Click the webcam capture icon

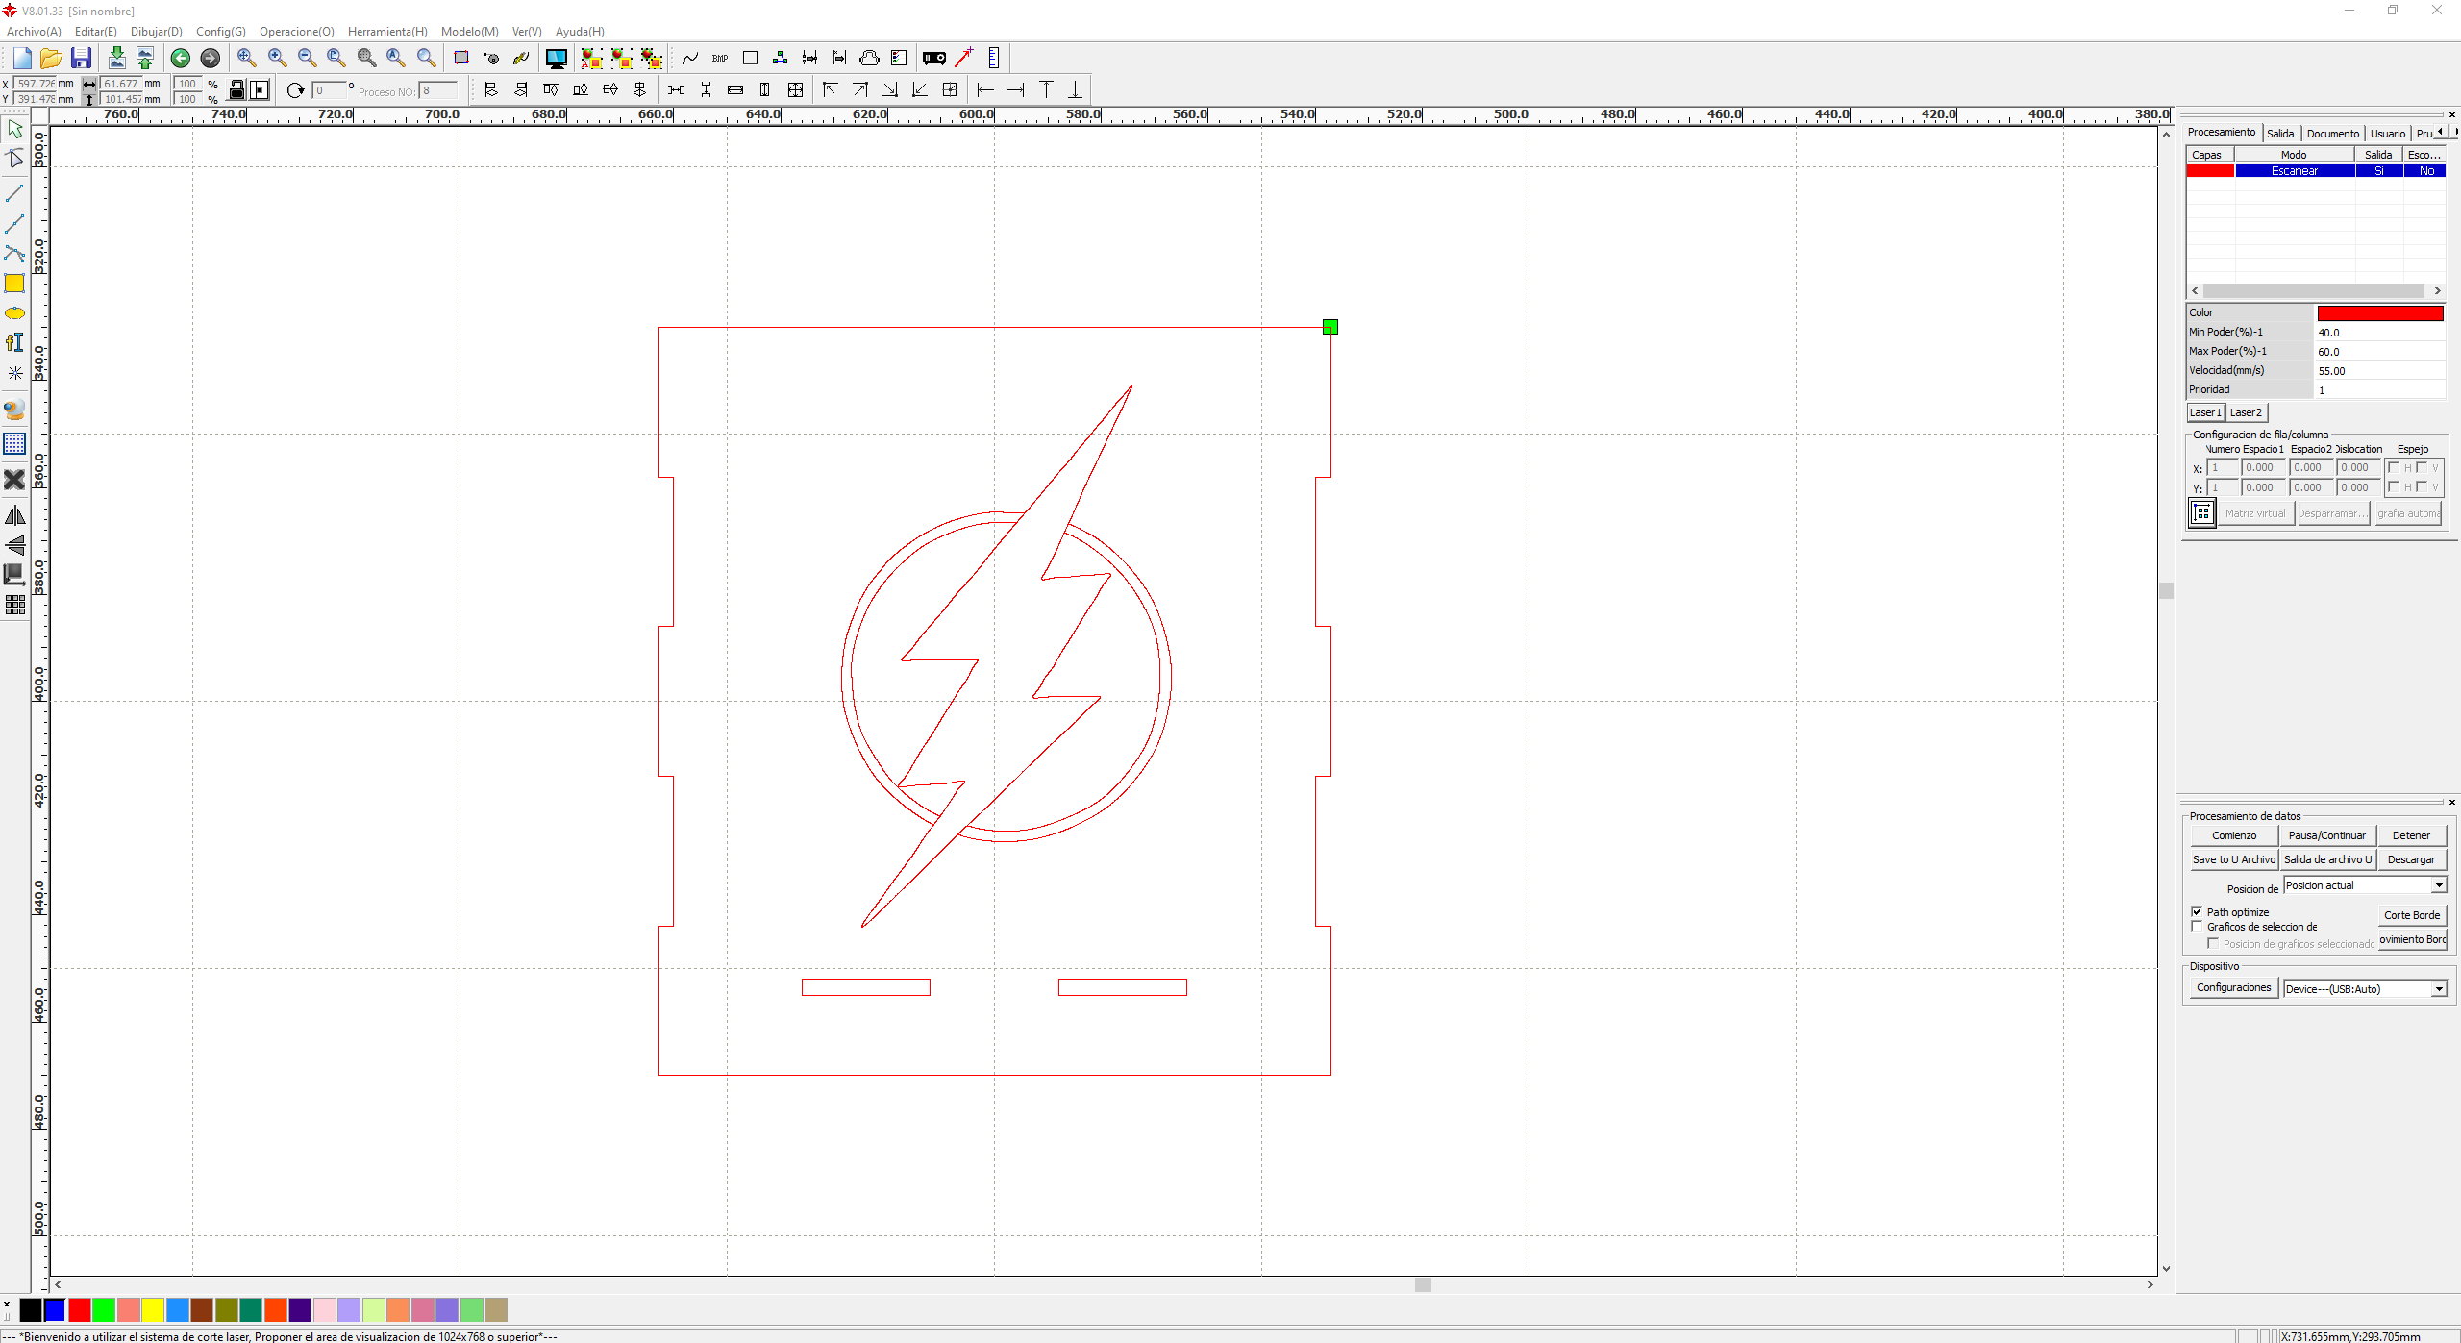(14, 410)
